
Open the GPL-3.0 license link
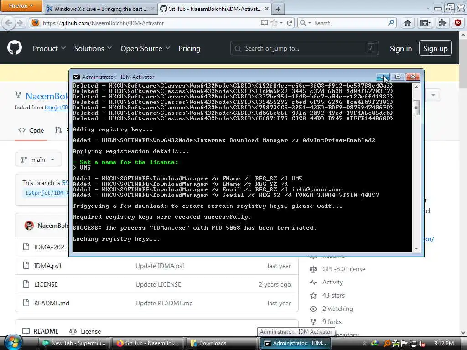(x=344, y=269)
